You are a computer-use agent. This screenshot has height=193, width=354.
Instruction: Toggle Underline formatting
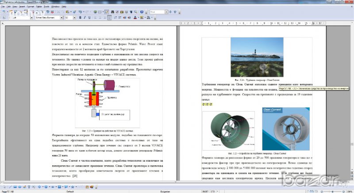tap(90, 18)
